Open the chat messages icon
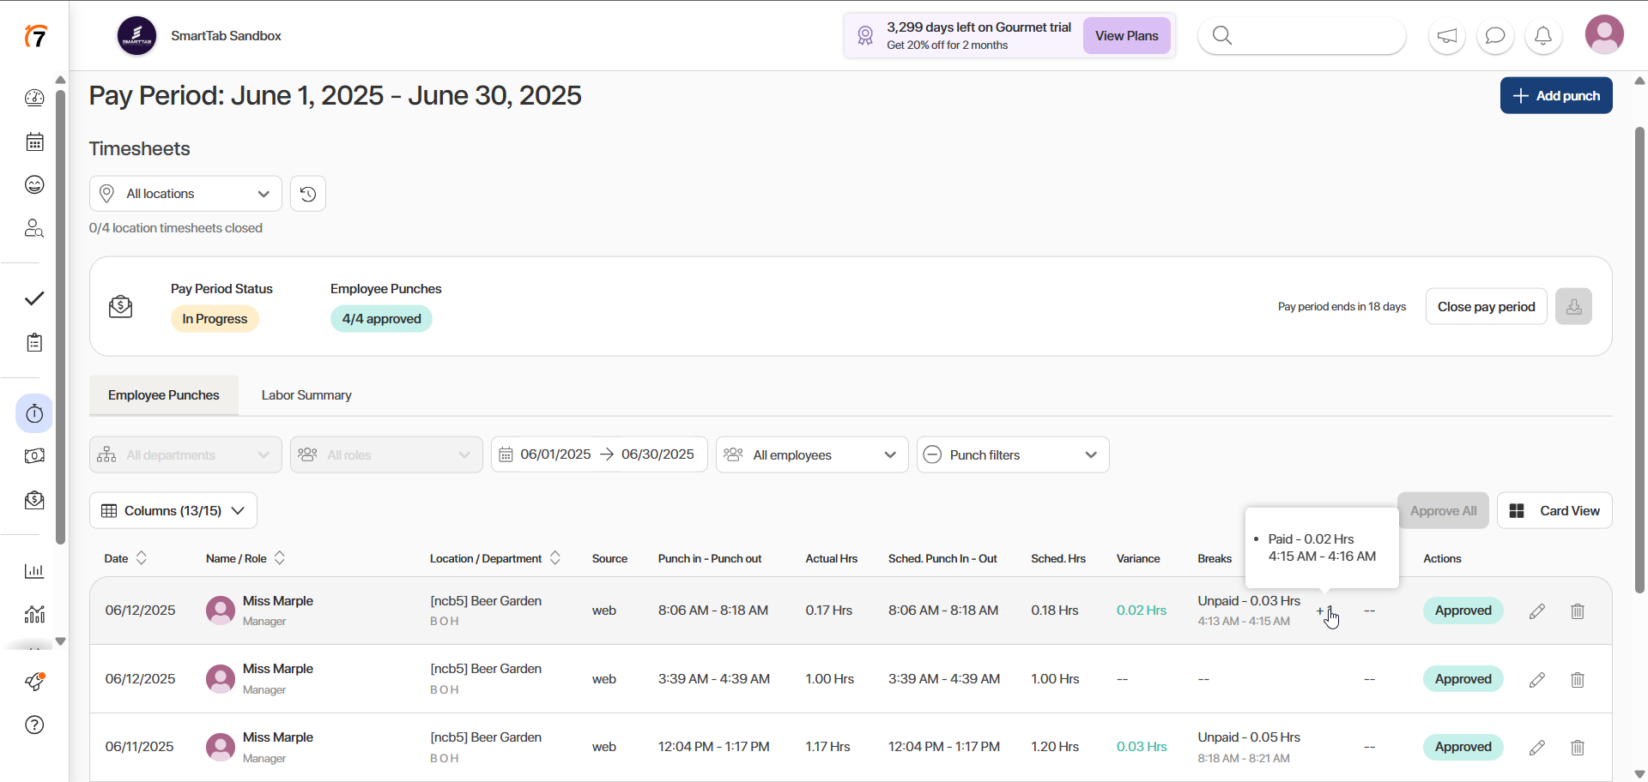1648x782 pixels. point(1495,36)
